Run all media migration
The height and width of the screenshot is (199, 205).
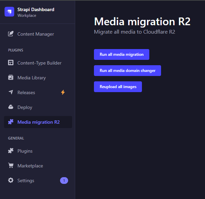(x=121, y=54)
